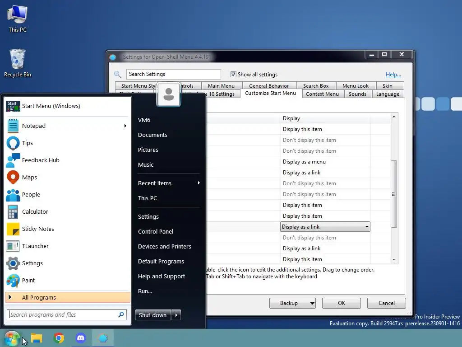Viewport: 462px width, 347px height.
Task: Open File Explorer from the taskbar
Action: click(x=37, y=338)
